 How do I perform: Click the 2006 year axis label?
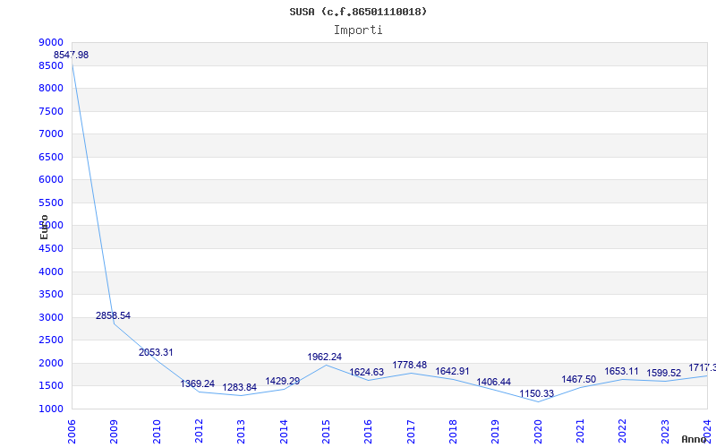(x=72, y=432)
